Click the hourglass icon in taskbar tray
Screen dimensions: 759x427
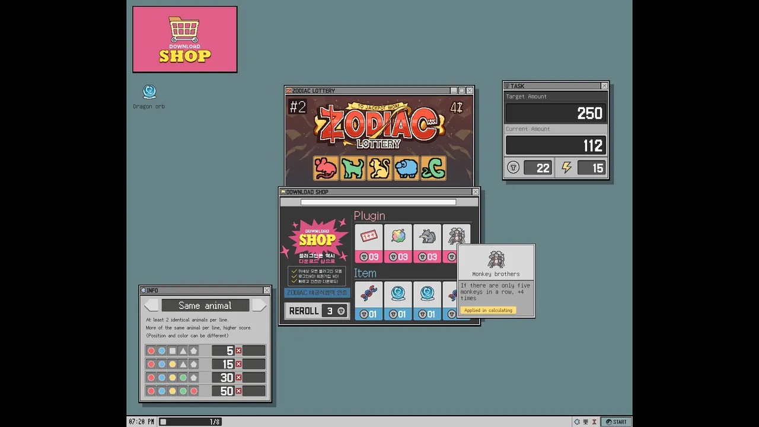(x=594, y=422)
